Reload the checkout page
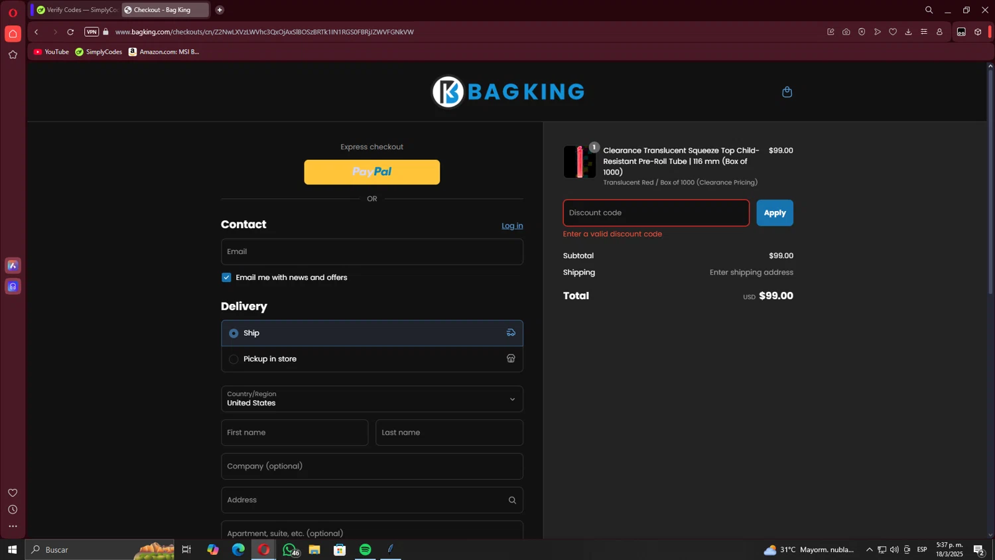995x560 pixels. click(70, 32)
